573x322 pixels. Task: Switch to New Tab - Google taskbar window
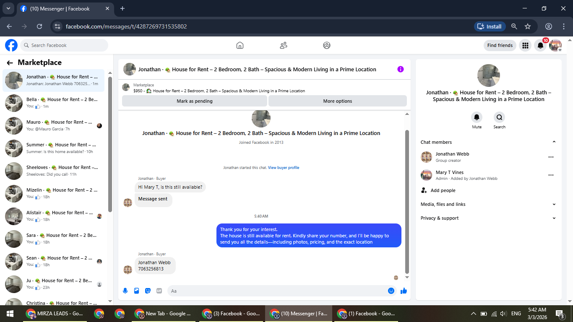click(x=164, y=314)
